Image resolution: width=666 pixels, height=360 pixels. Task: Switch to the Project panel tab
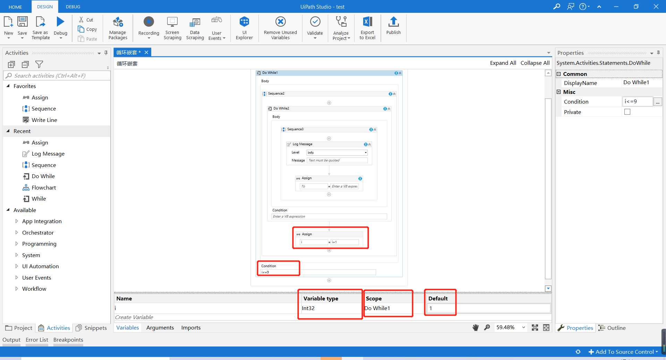(19, 328)
